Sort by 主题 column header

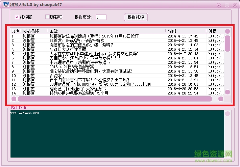pyautogui.click(x=106, y=31)
